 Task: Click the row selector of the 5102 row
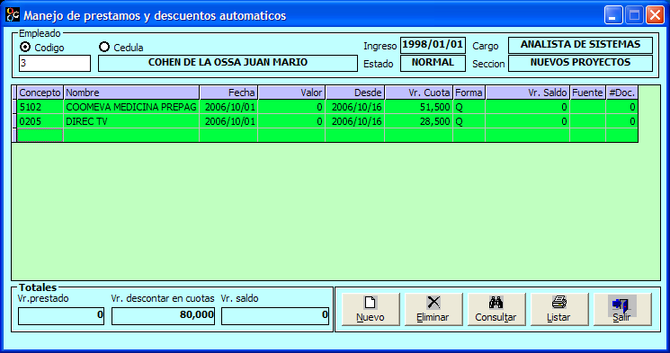click(x=14, y=107)
